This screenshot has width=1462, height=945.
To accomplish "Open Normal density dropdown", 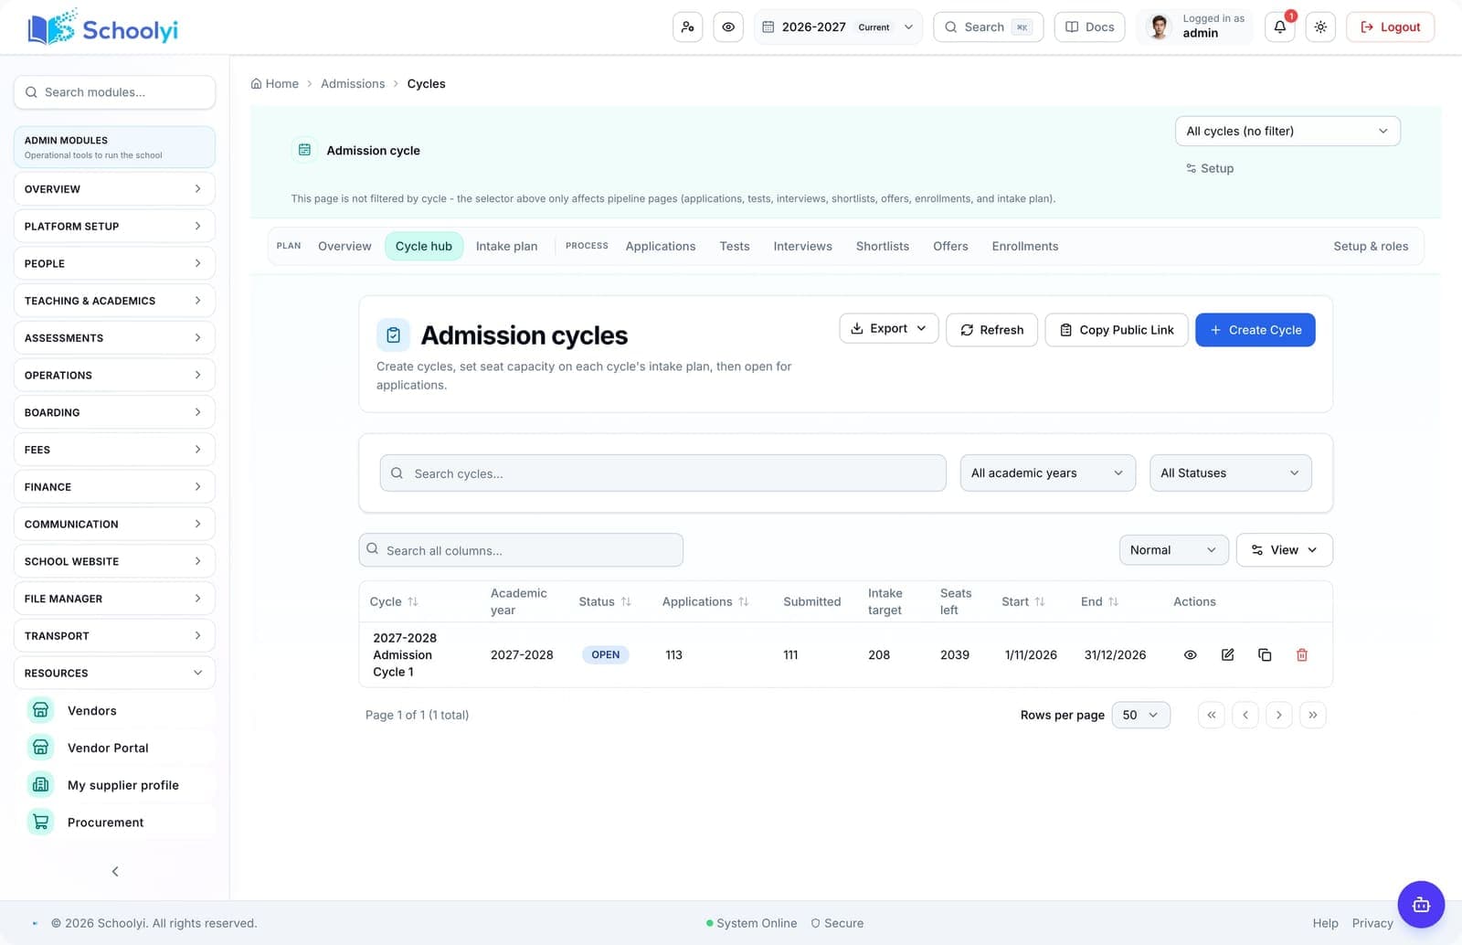I will (1173, 549).
